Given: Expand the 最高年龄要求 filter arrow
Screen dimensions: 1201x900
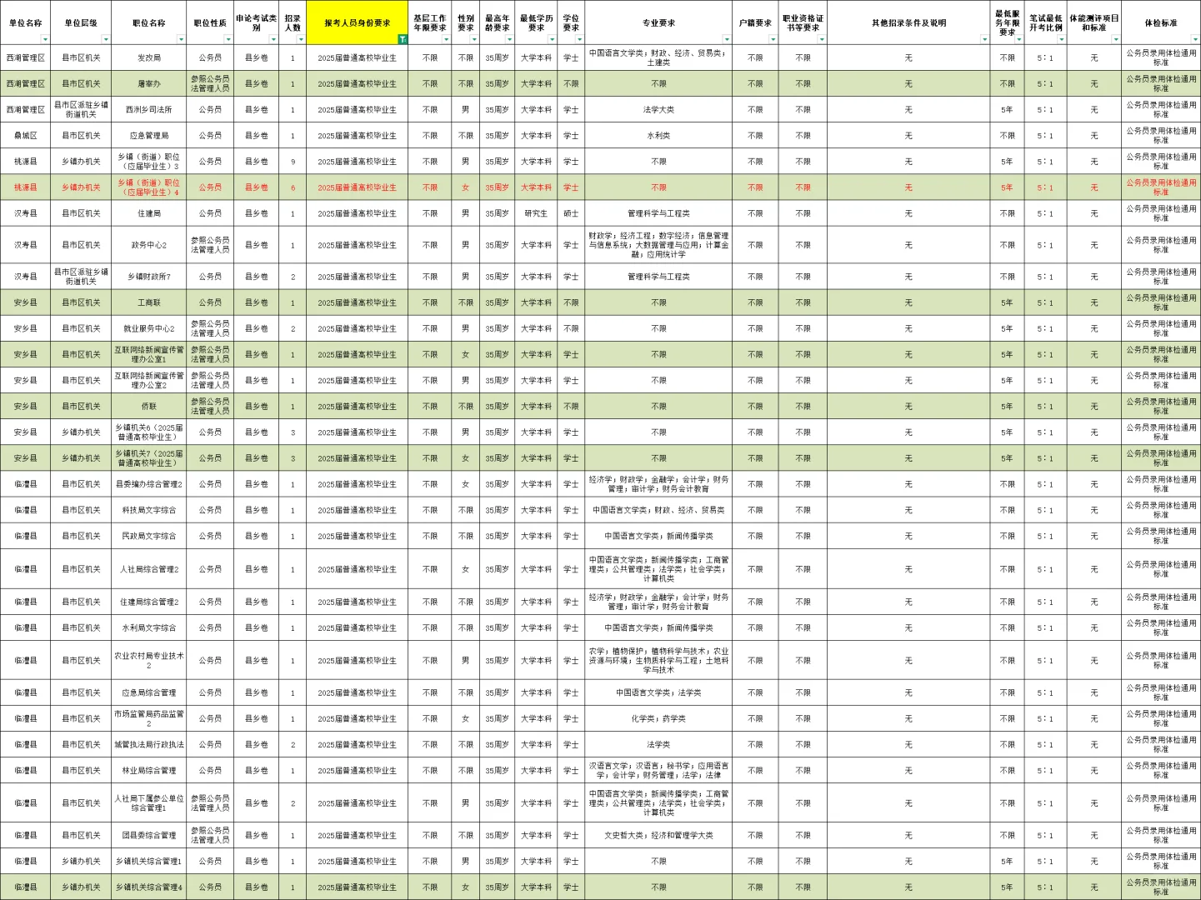Looking at the screenshot, I should coord(508,39).
